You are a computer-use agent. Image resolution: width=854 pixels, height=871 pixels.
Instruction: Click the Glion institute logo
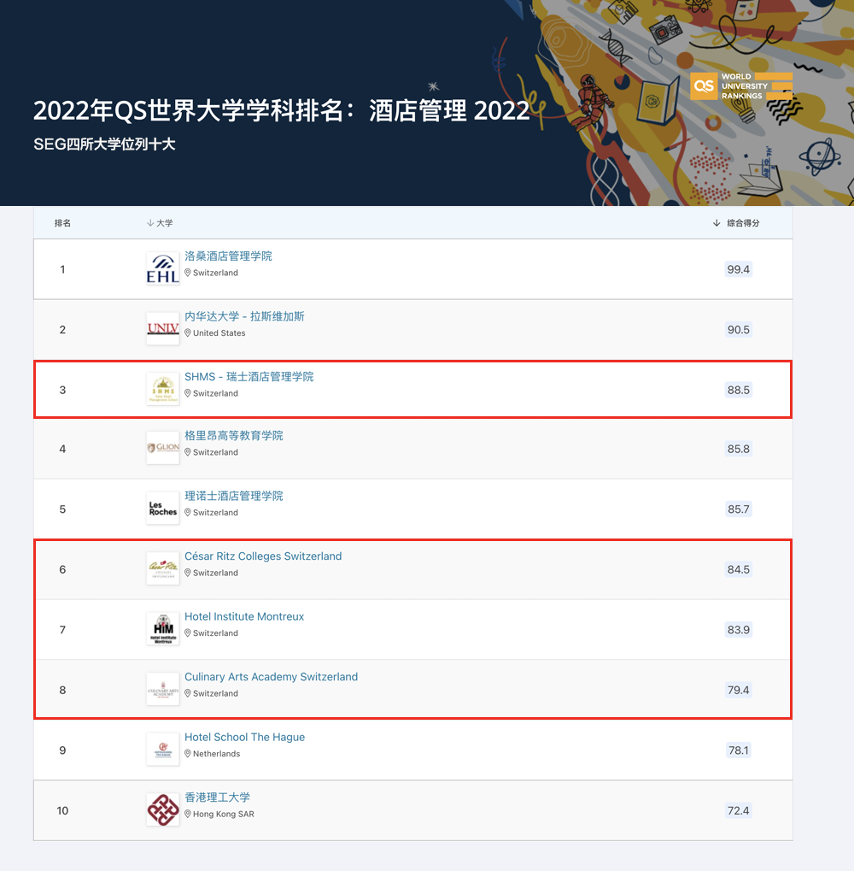coord(162,448)
